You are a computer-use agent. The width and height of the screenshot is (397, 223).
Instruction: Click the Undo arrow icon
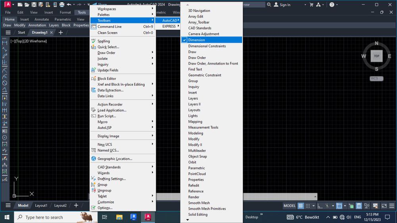click(x=69, y=4)
